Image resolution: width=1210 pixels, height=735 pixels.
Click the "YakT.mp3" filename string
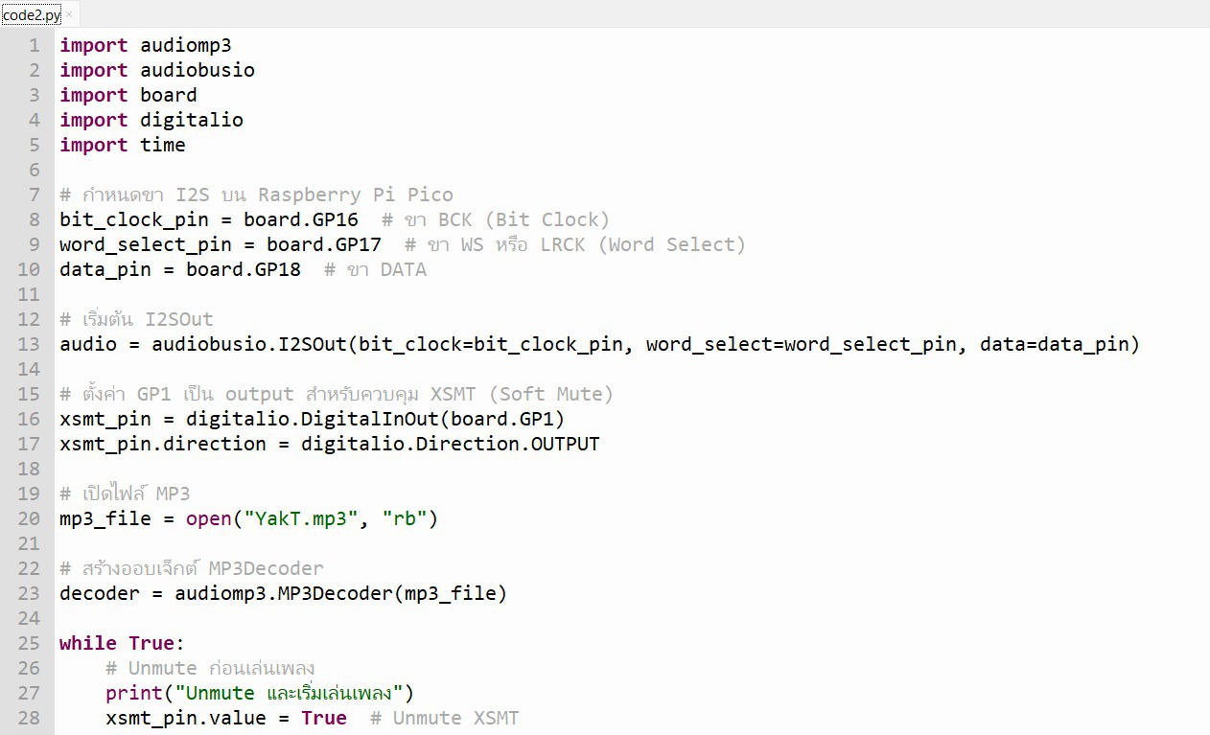(x=301, y=518)
